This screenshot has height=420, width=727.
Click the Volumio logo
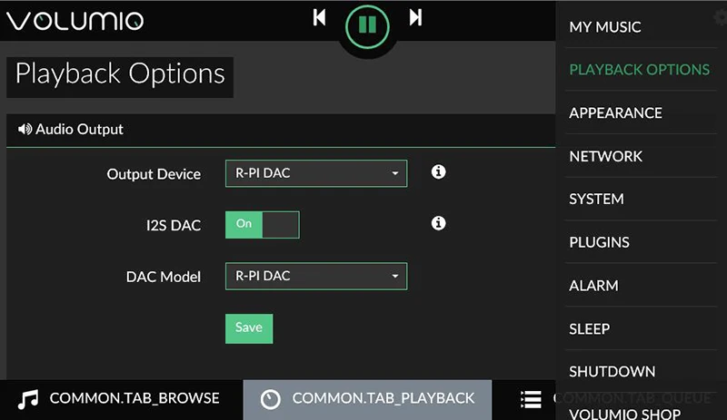click(x=75, y=20)
